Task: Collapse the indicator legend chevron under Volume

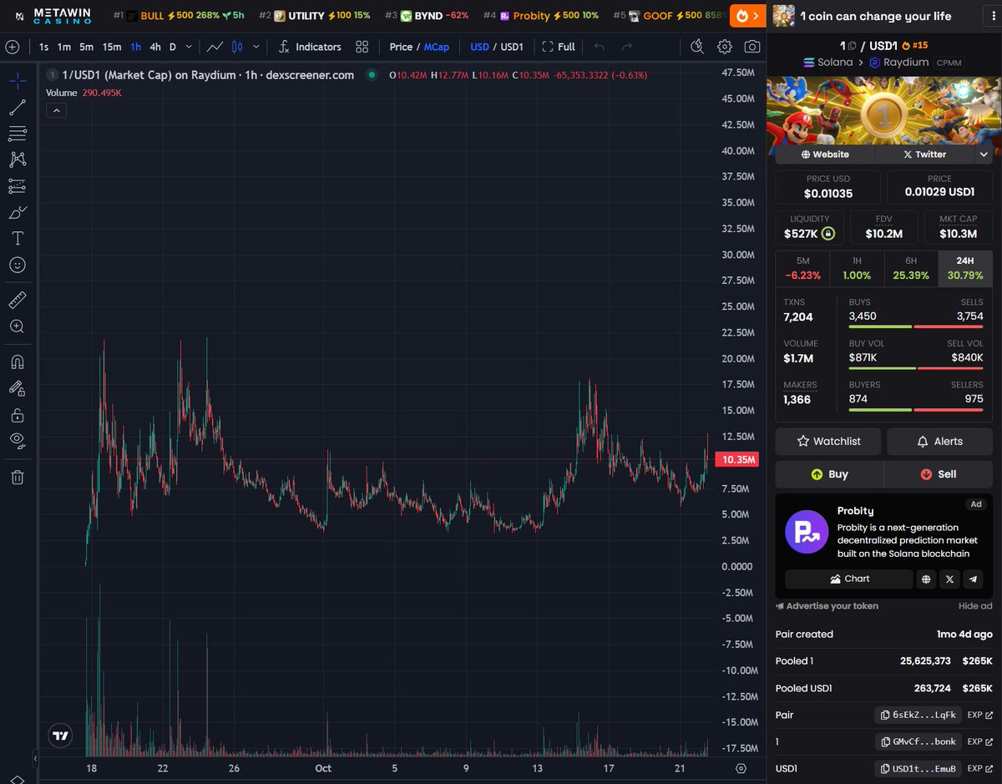Action: 57,110
